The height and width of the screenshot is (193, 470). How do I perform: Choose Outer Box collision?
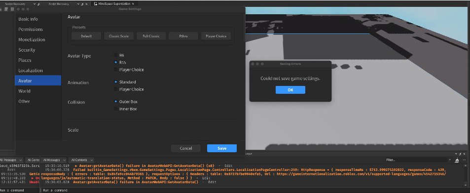pos(116,102)
